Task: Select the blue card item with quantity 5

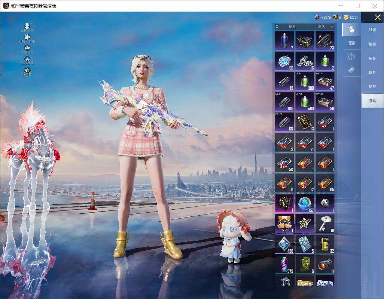Action: (305, 244)
